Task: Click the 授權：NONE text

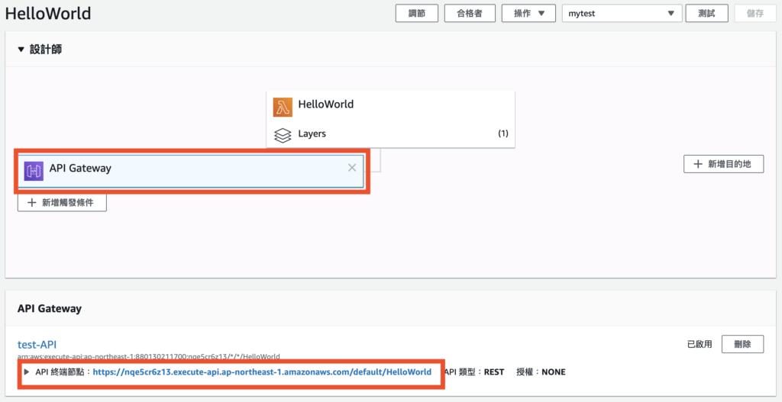Action: click(541, 371)
